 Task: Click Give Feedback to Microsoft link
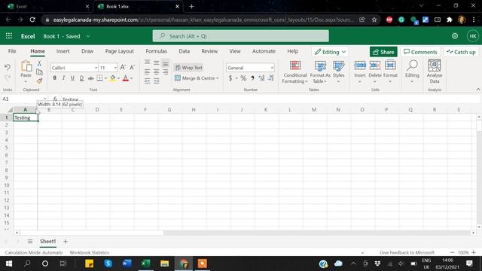(407, 253)
